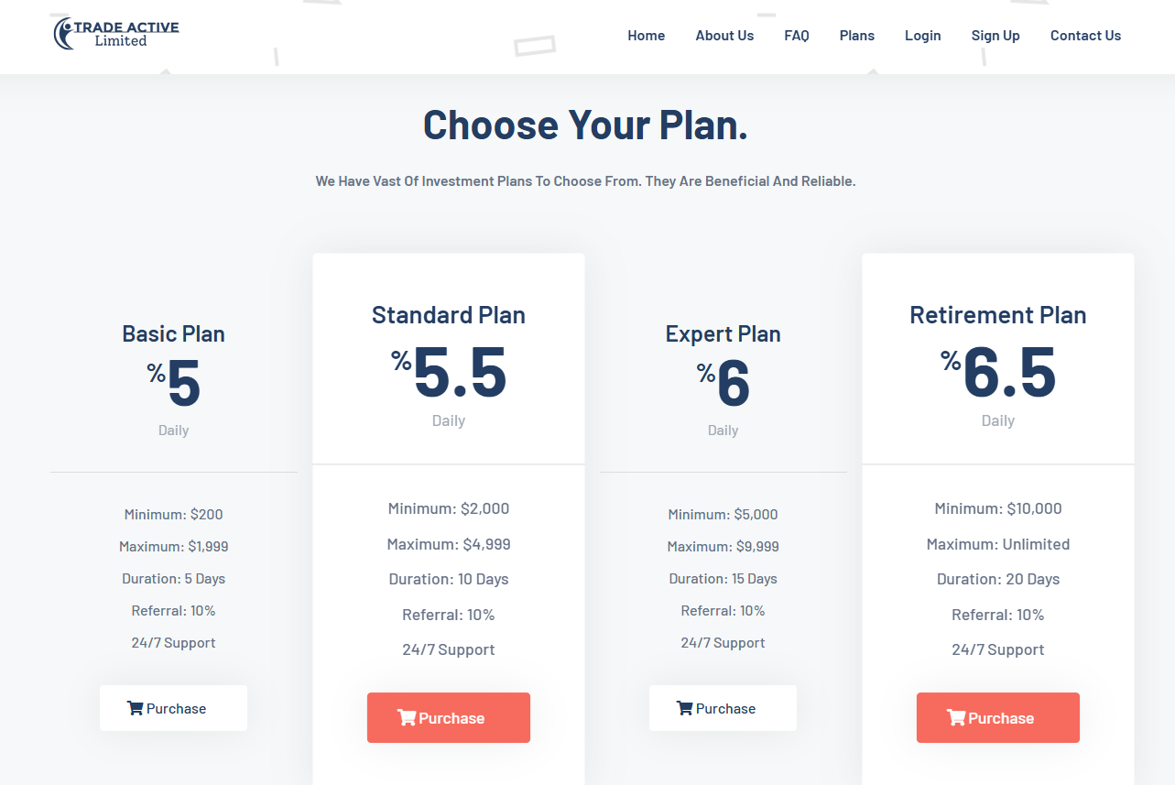Open the FAQ menu item

(797, 36)
